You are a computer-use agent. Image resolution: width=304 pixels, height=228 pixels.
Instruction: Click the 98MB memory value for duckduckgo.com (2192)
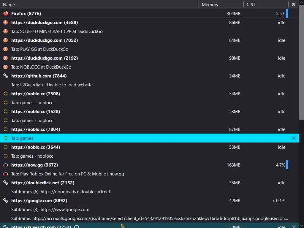pos(235,58)
